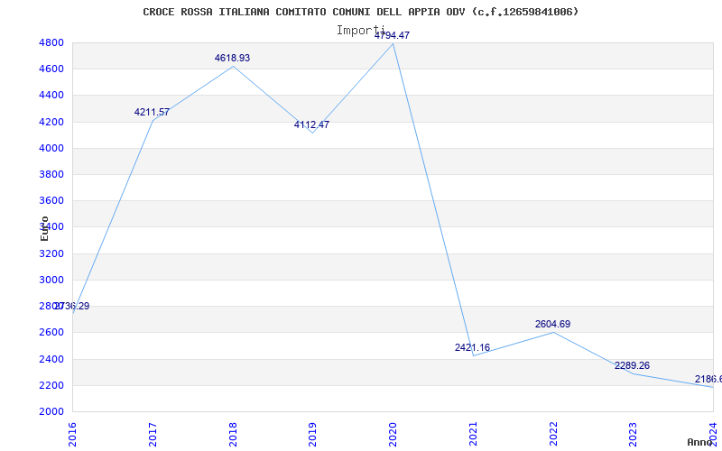Click the 3000 tick on the y-axis
Image resolution: width=722 pixels, height=451 pixels.
coord(51,280)
